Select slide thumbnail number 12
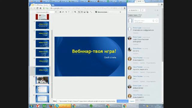The height and width of the screenshot is (108, 192). (42, 99)
